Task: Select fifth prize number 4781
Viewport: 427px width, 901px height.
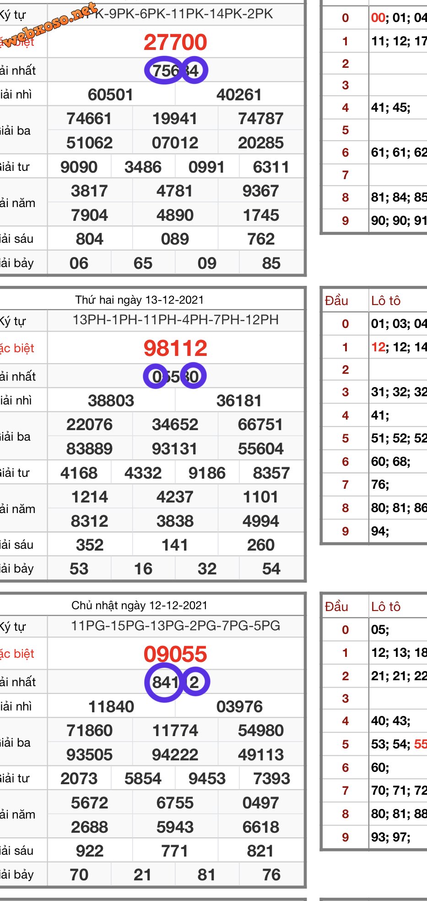Action: [x=175, y=191]
